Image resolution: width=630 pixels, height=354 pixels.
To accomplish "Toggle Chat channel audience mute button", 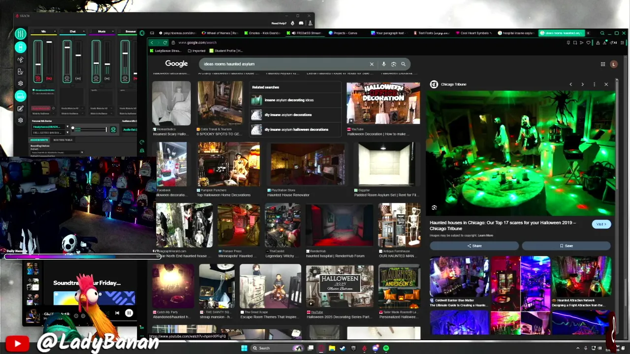I will 78,78.
